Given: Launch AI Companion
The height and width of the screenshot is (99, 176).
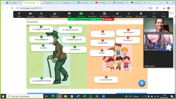Looking at the screenshot, I should (117, 15).
